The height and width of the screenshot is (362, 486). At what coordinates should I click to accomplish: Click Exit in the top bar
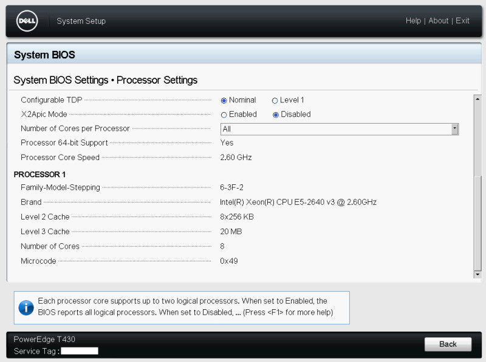462,21
